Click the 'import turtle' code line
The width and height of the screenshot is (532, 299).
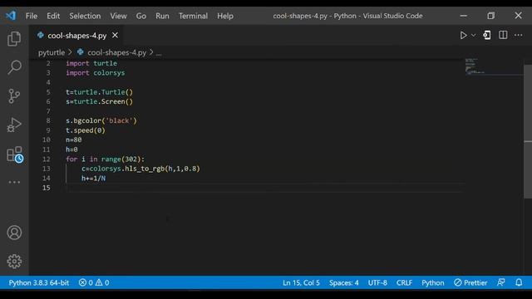click(x=91, y=63)
